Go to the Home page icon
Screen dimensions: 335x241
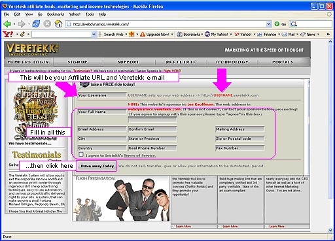[x=58, y=24]
